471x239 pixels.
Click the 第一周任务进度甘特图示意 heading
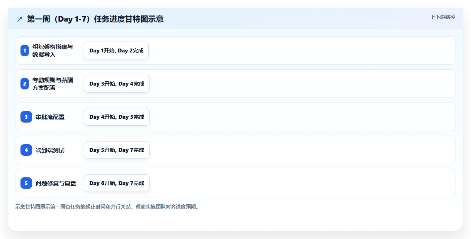coord(95,19)
